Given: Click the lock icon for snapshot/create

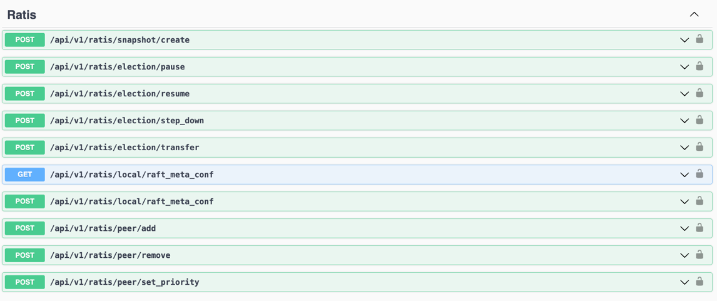Looking at the screenshot, I should [x=699, y=39].
